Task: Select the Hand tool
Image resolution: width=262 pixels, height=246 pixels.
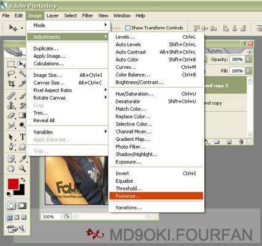Action: [x=11, y=169]
